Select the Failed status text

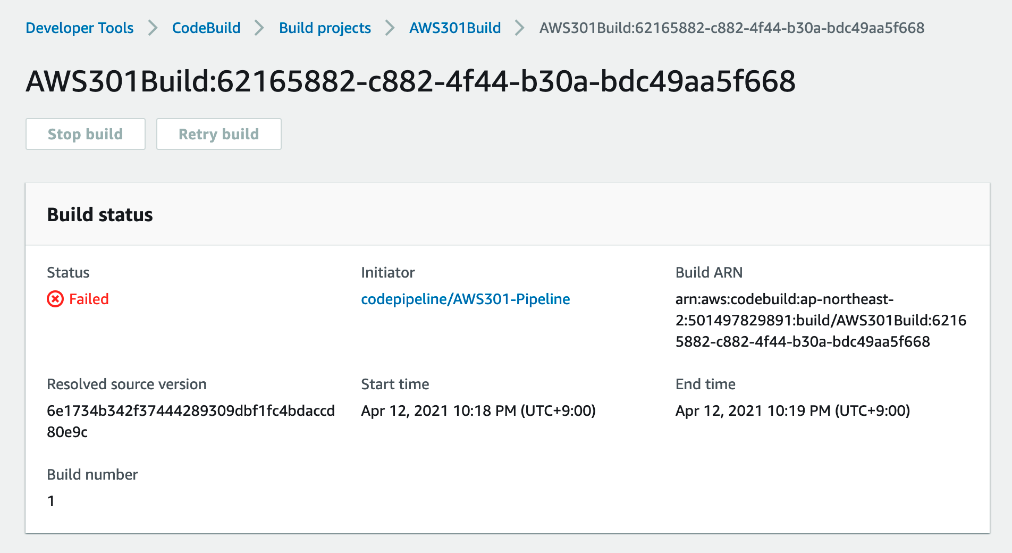(x=89, y=299)
